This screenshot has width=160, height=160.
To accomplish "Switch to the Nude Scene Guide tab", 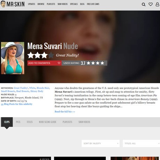I will pyautogui.click(x=48, y=122).
